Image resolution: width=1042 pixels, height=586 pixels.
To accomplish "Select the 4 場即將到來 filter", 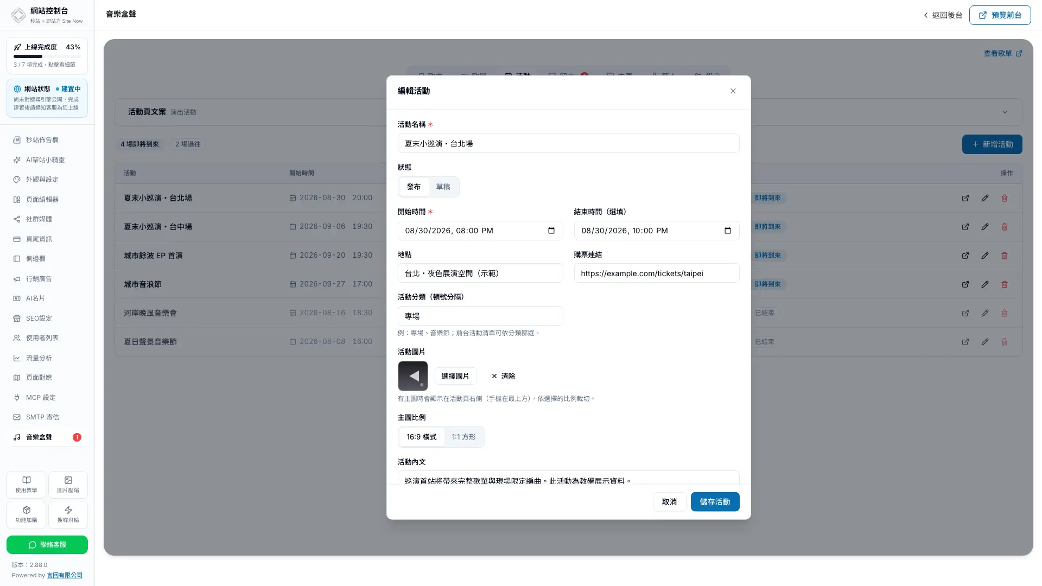I will [139, 144].
